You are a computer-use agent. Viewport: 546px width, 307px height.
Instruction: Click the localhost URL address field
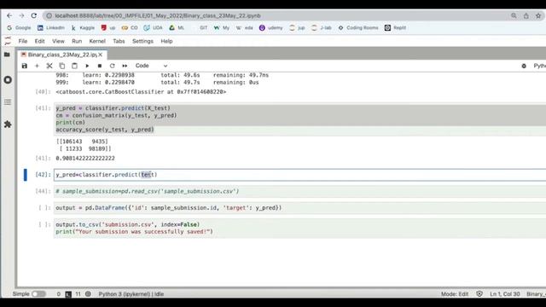tap(158, 15)
